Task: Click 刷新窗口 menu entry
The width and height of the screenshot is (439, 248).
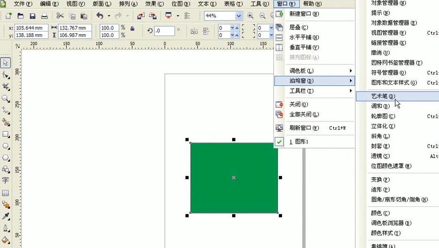Action: [x=304, y=128]
